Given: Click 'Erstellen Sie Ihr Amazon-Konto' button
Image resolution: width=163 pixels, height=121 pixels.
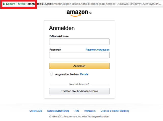Looking at the screenshot, I should 79,91.
